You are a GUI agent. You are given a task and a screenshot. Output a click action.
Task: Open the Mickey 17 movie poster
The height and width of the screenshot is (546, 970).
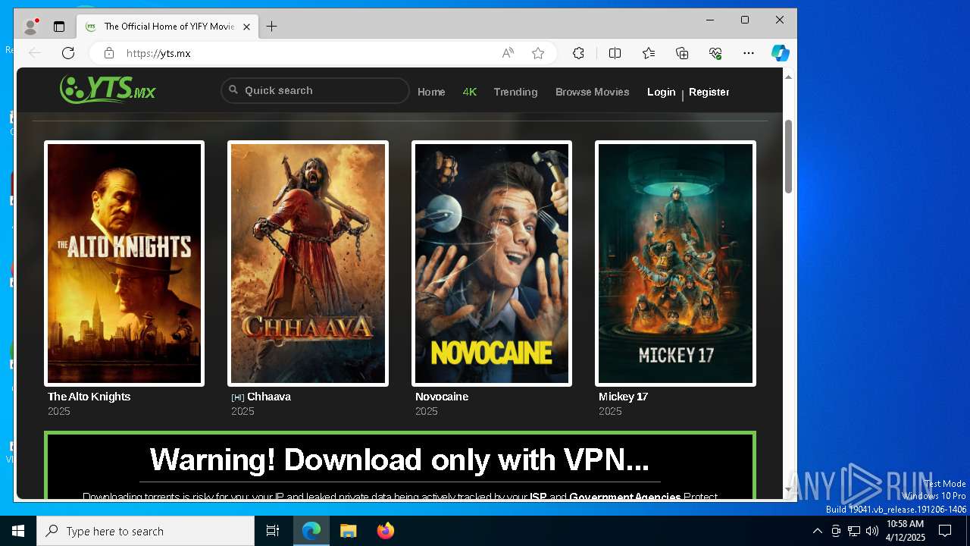[x=675, y=263]
